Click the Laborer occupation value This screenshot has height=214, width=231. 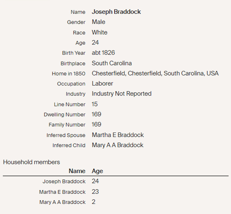click(102, 84)
